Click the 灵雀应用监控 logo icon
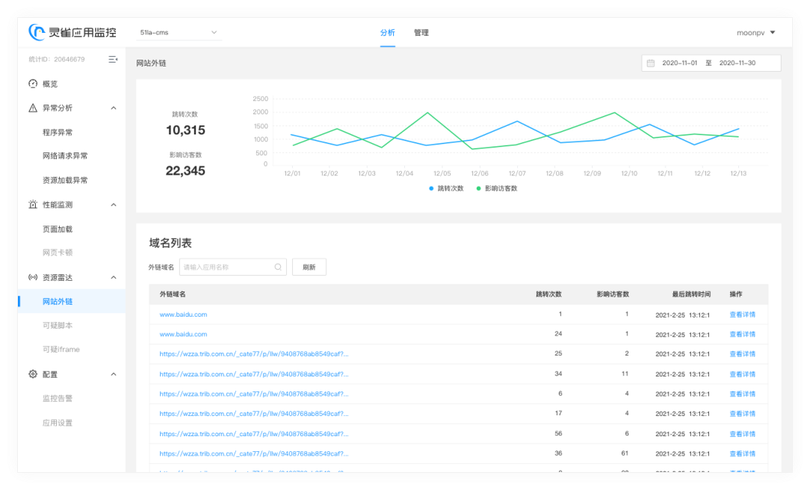The width and height of the screenshot is (810, 490). pos(37,32)
